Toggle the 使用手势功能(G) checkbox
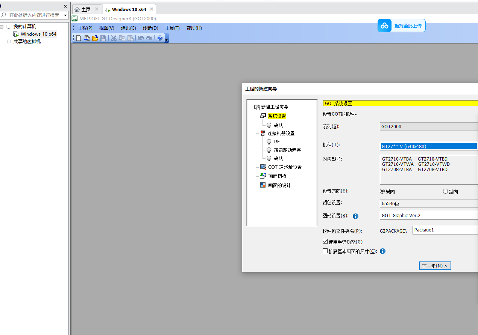The width and height of the screenshot is (478, 335). (x=325, y=242)
